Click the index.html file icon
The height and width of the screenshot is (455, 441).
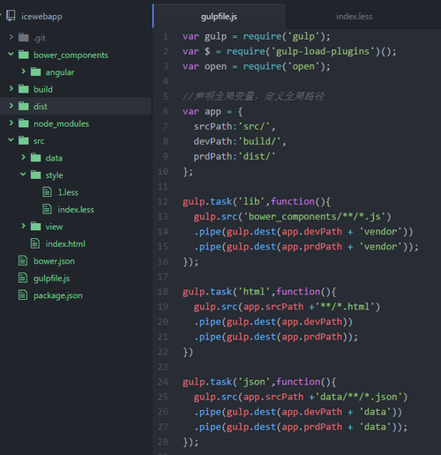pyautogui.click(x=35, y=243)
